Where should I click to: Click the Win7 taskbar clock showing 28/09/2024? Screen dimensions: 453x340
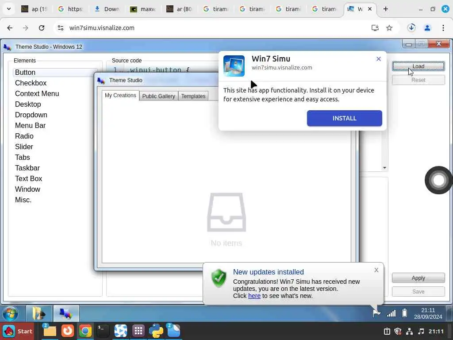point(428,313)
